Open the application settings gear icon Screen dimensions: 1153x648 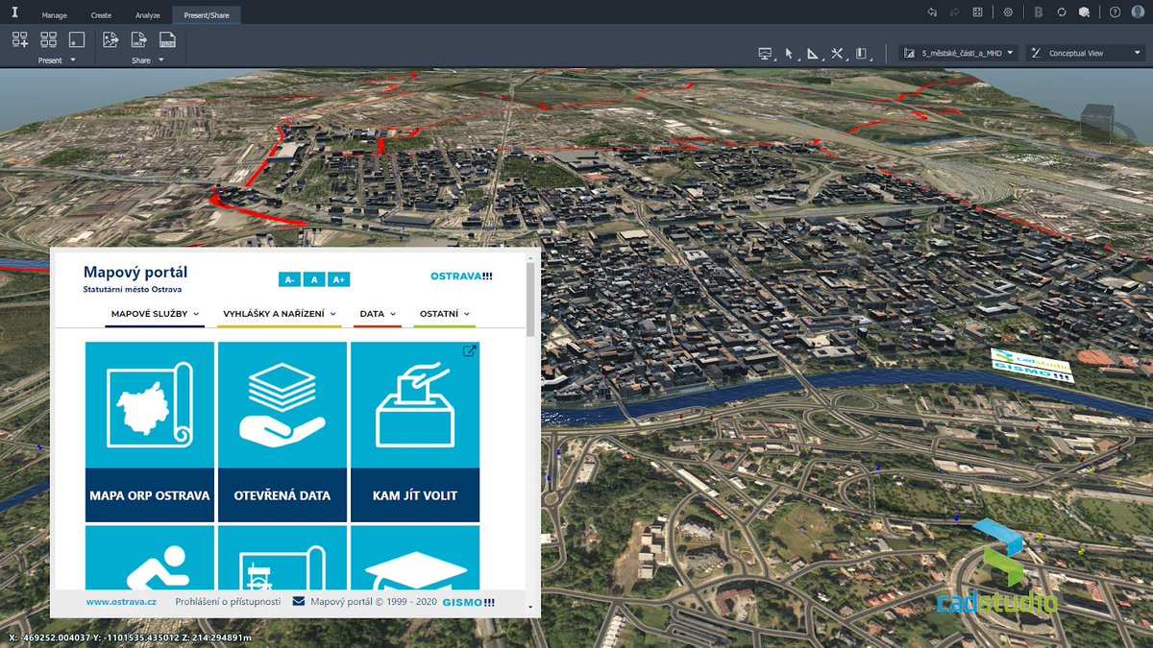(1008, 12)
